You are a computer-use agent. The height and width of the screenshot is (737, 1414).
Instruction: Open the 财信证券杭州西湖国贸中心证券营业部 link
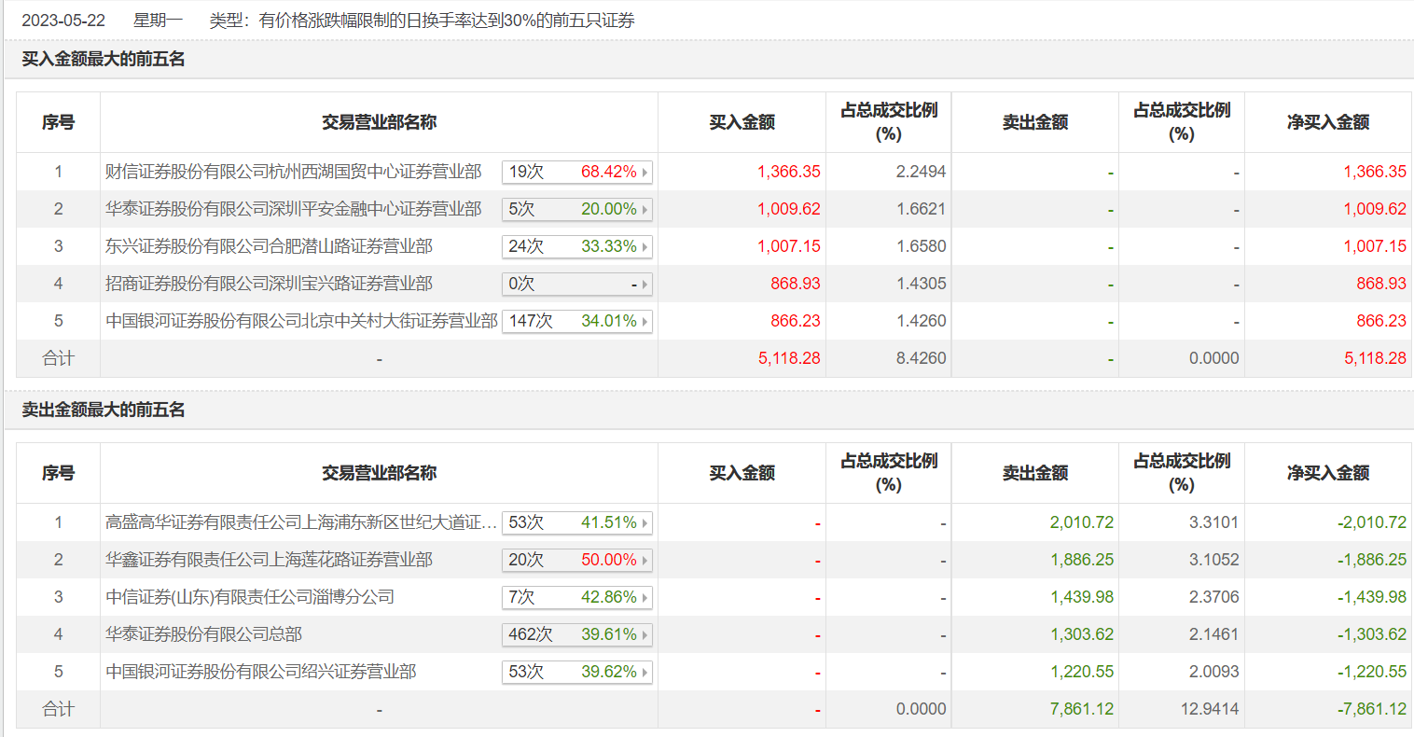pyautogui.click(x=294, y=172)
